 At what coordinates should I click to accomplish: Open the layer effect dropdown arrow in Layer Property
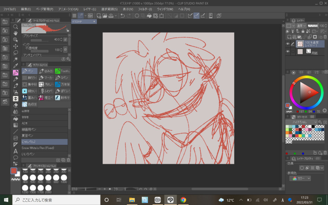click(322, 168)
